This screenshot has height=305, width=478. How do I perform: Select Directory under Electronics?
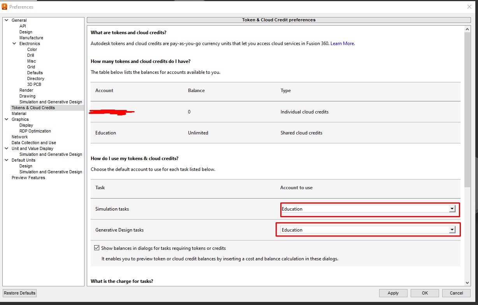36,78
